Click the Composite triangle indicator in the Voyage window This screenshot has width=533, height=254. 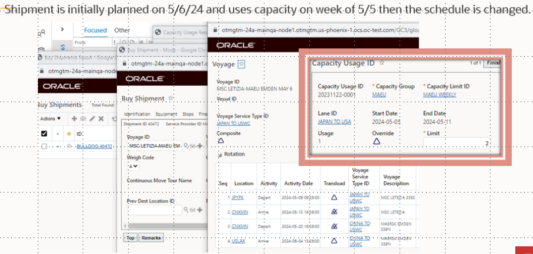pos(221,141)
